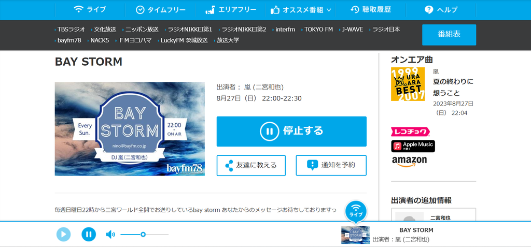Open the ヘルプ page

[x=441, y=10]
